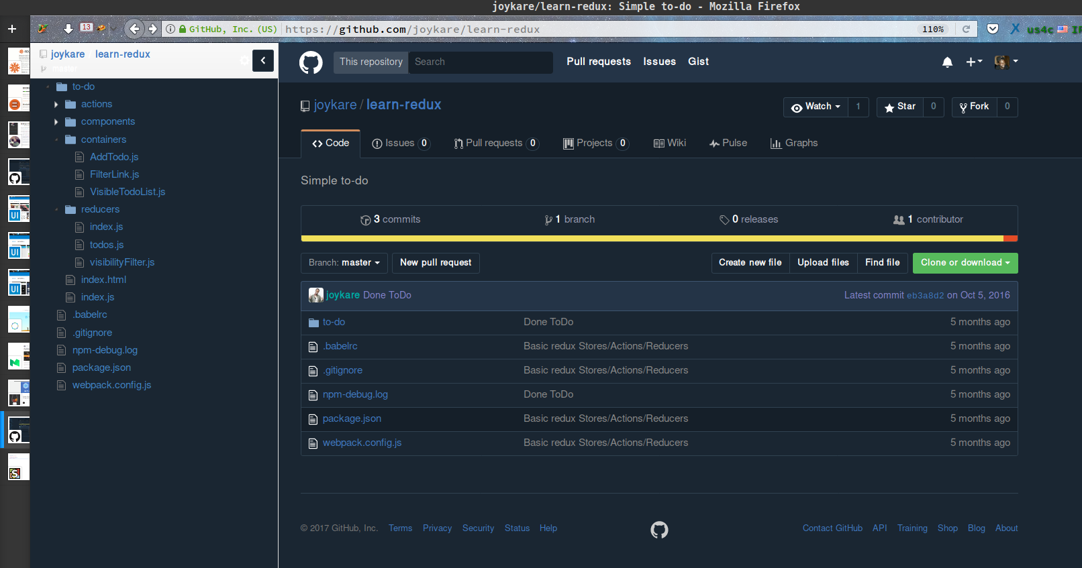Screen dimensions: 1082x568
Task: Click Find file button
Action: pos(883,263)
